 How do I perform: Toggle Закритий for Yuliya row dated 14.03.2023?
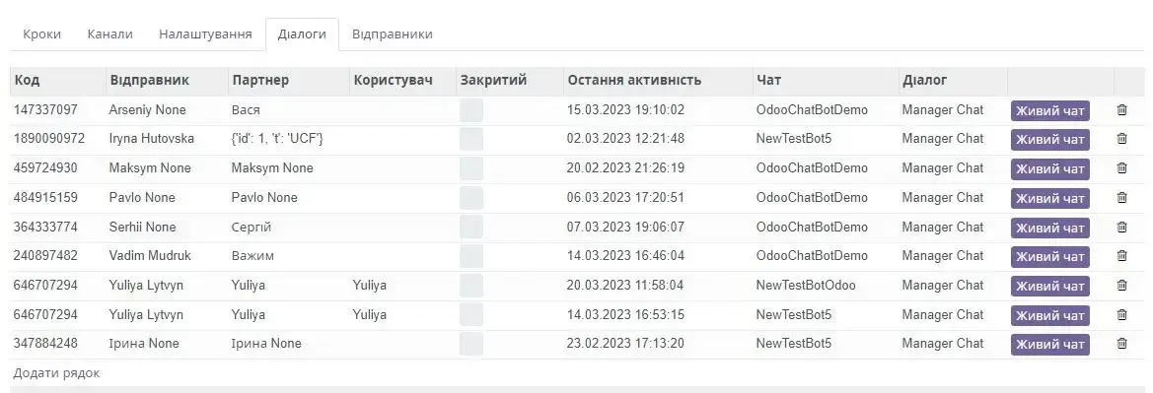(x=471, y=314)
